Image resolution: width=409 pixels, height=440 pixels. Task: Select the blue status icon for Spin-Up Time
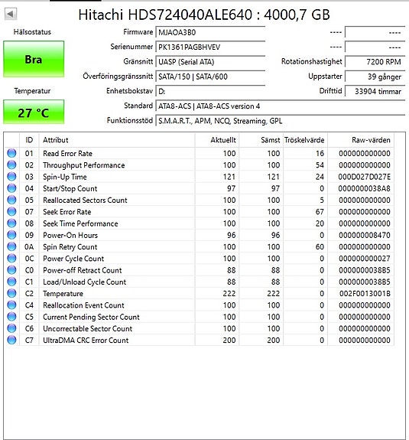point(11,177)
